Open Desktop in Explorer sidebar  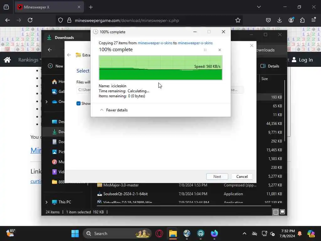(x=58, y=121)
